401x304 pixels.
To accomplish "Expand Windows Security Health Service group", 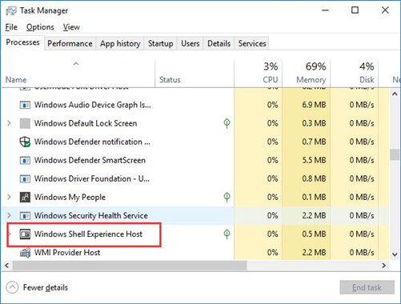I will (x=9, y=215).
